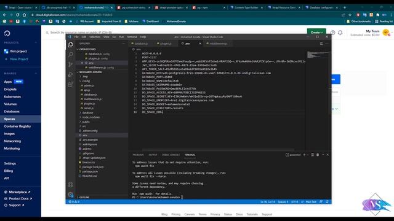Screen dimensions: 394x221
Task: Switch to the database.js editor tab
Action: point(141,44)
